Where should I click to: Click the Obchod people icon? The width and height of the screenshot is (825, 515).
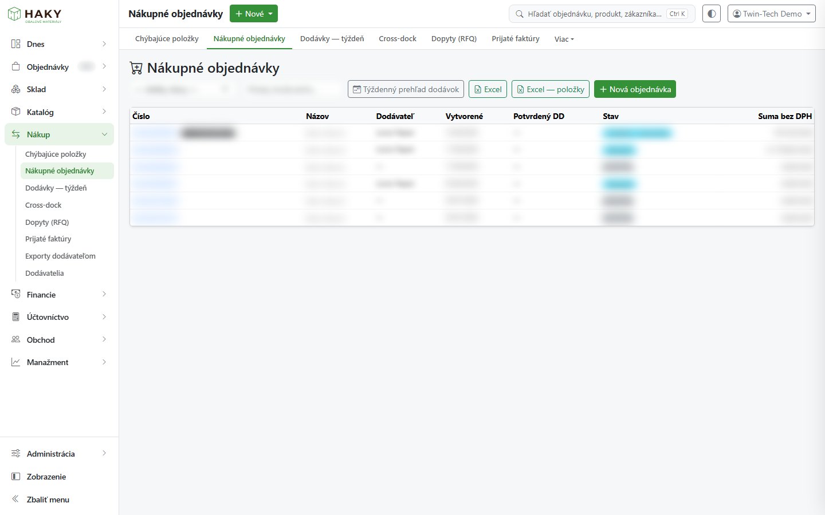pyautogui.click(x=16, y=339)
